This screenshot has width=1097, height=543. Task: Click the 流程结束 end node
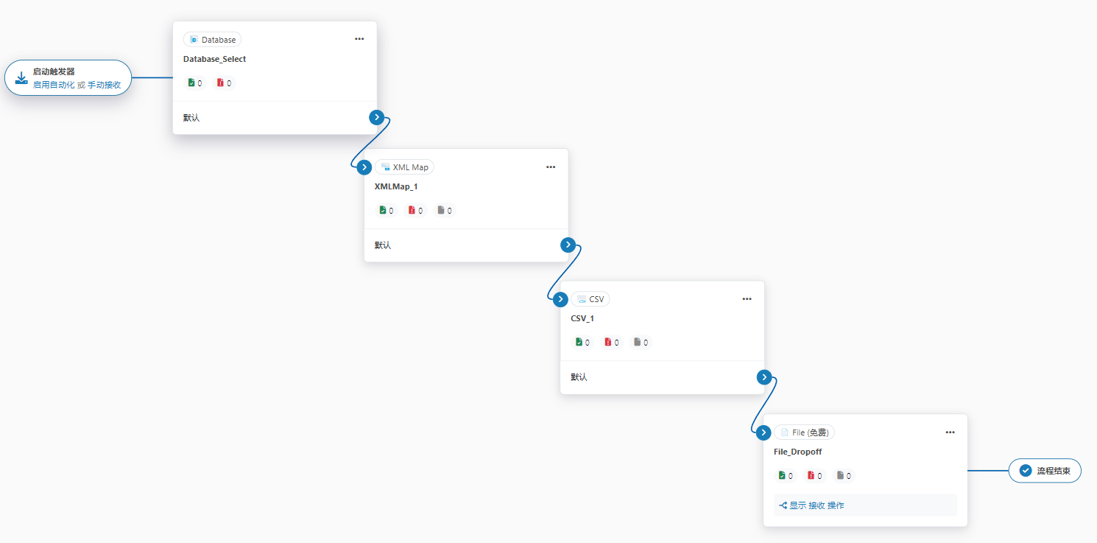click(x=1044, y=471)
